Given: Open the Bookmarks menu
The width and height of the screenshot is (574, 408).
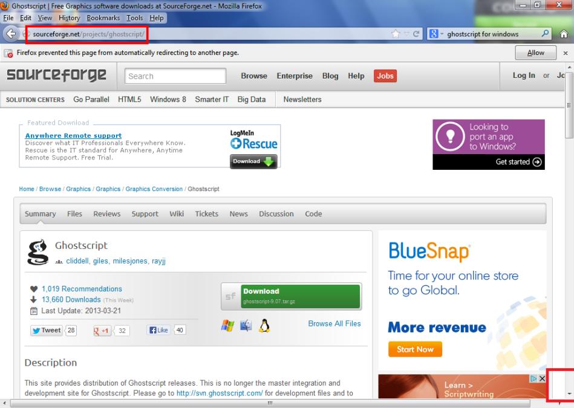Looking at the screenshot, I should point(103,18).
